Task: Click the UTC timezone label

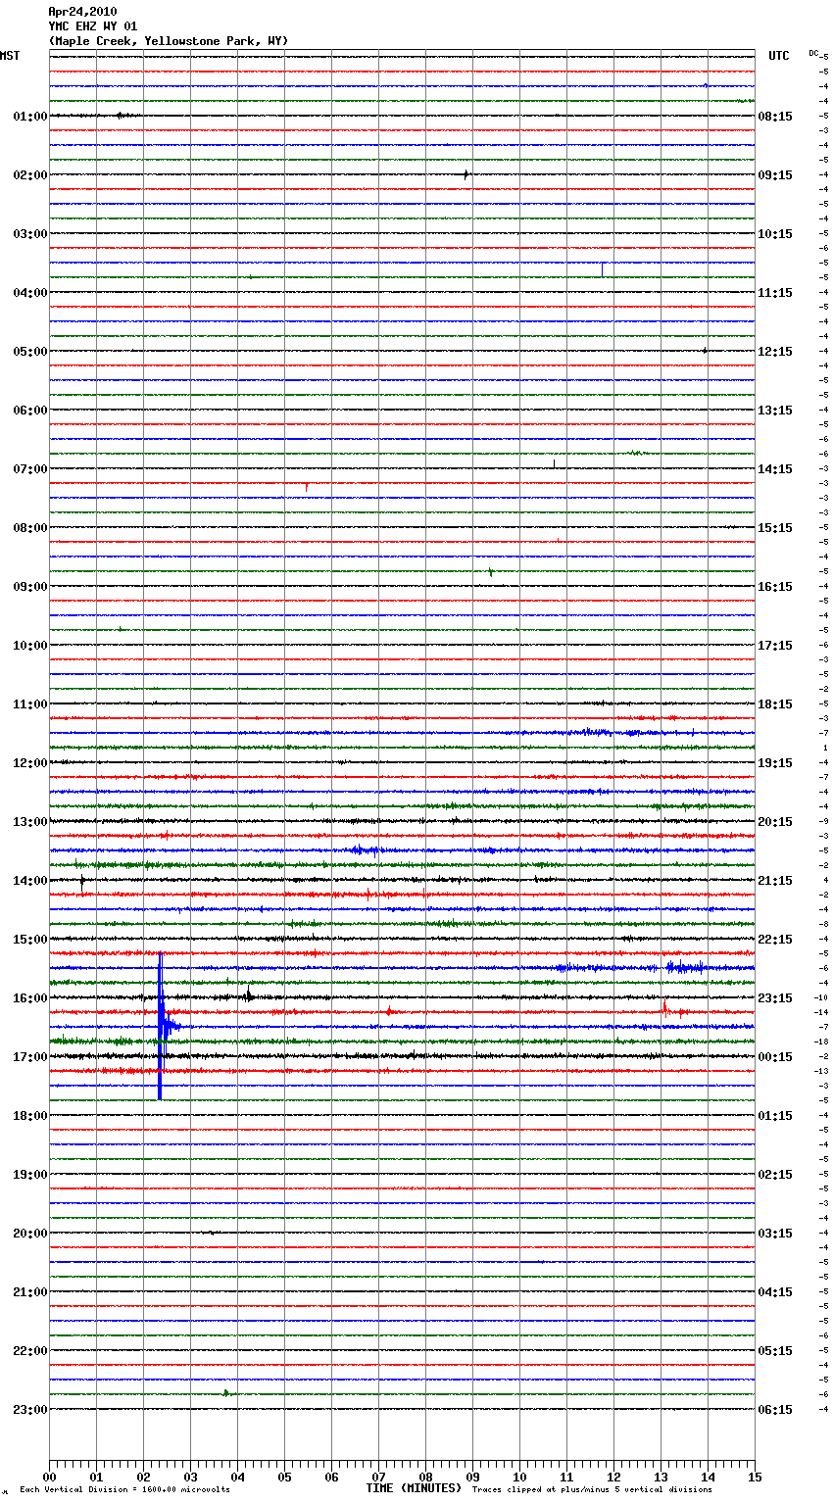Action: [x=779, y=56]
